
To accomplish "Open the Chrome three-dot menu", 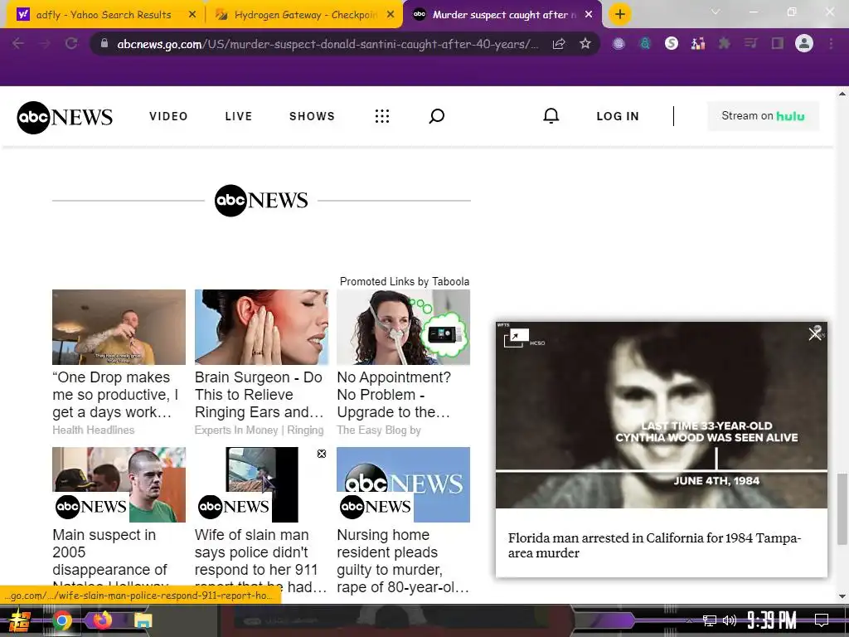I will [831, 43].
